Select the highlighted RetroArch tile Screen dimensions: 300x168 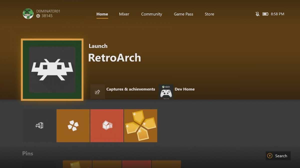tap(52, 70)
